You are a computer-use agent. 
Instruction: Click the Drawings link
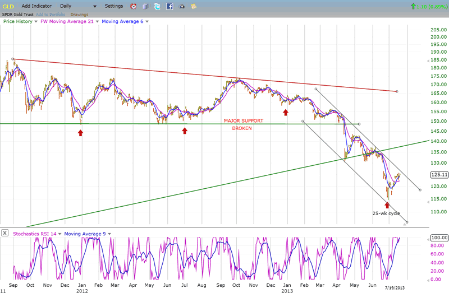point(79,14)
